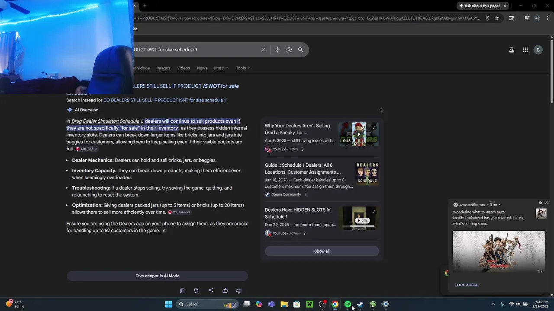Open Windows Start menu
Image resolution: width=554 pixels, height=311 pixels.
pyautogui.click(x=168, y=304)
